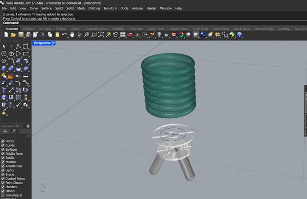Image resolution: width=307 pixels, height=199 pixels.
Task: Select the arrow pointer tool
Action: click(x=4, y=46)
